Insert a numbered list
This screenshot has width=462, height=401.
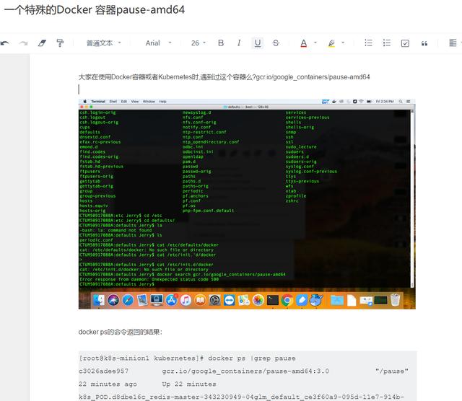click(387, 43)
